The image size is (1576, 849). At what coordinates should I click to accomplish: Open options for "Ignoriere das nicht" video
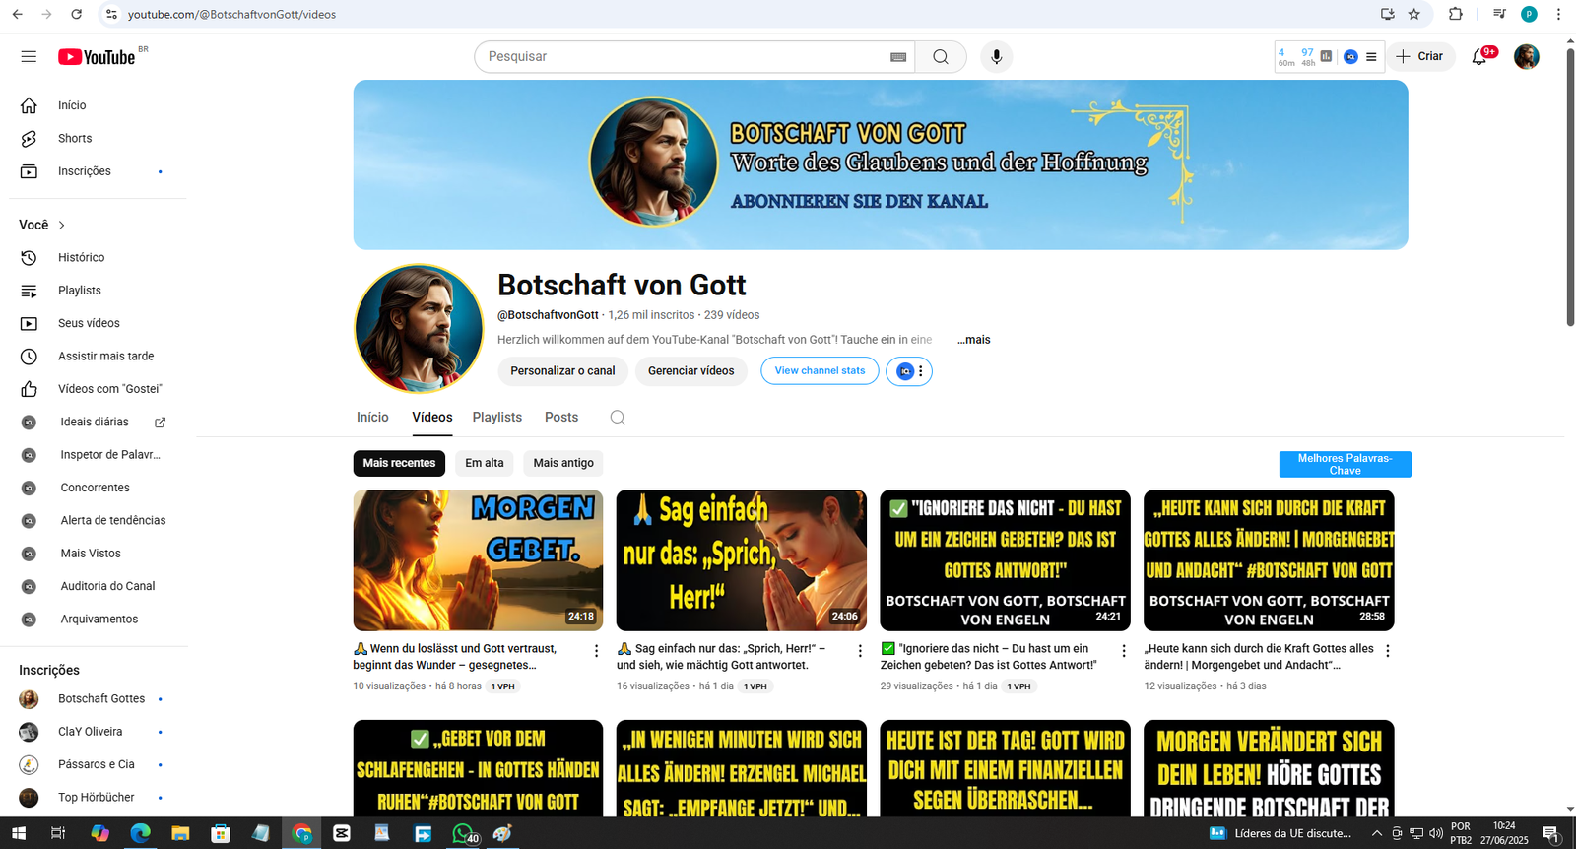1124,651
